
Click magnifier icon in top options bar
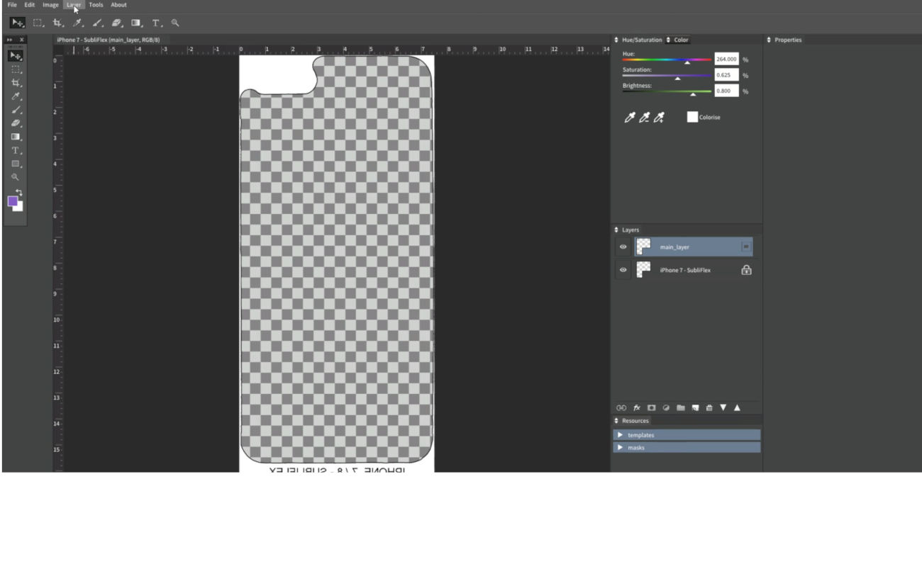(x=175, y=23)
